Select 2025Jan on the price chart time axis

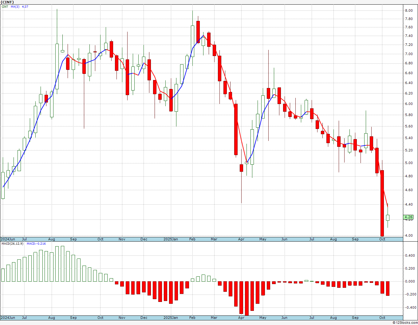(x=171, y=239)
